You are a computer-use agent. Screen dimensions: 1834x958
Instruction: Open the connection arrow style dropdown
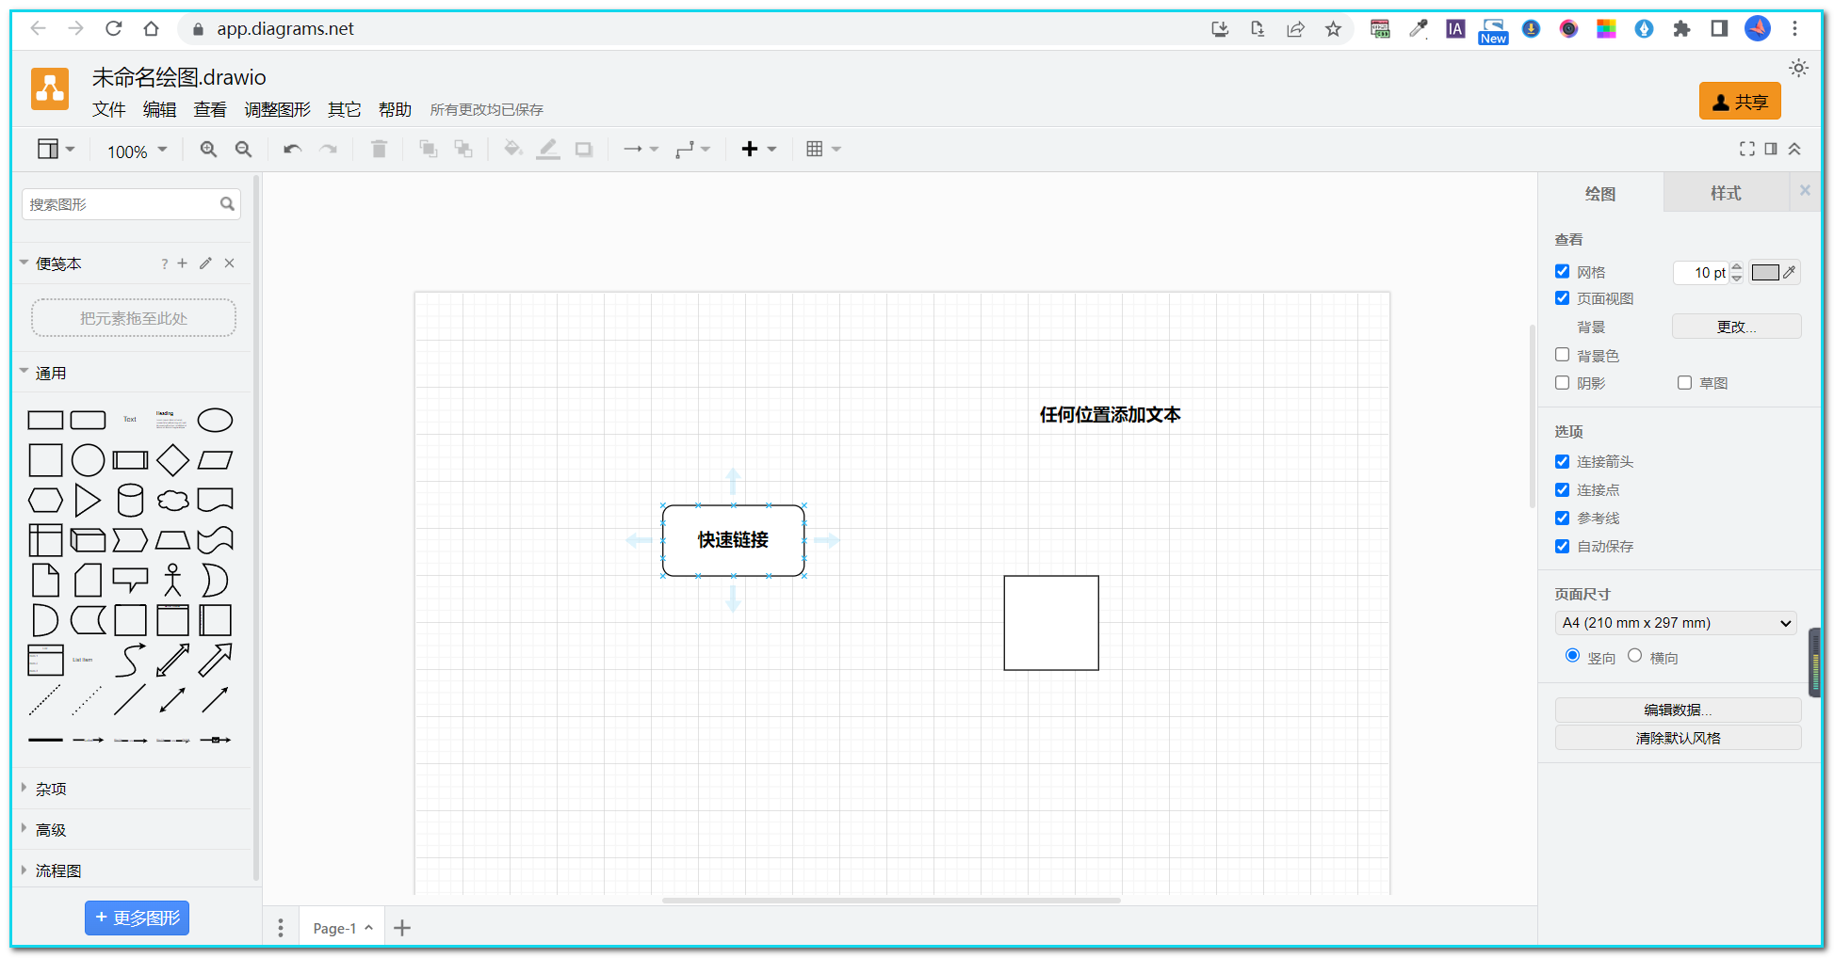pyautogui.click(x=641, y=150)
